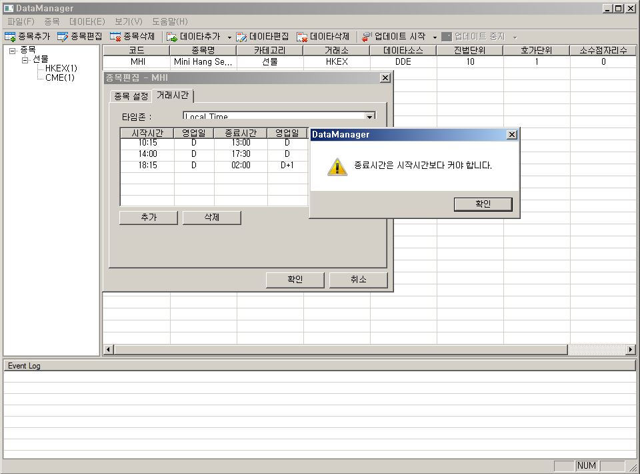Click the 취소 button in 종목편집 dialog
This screenshot has width=640, height=474.
[x=358, y=280]
